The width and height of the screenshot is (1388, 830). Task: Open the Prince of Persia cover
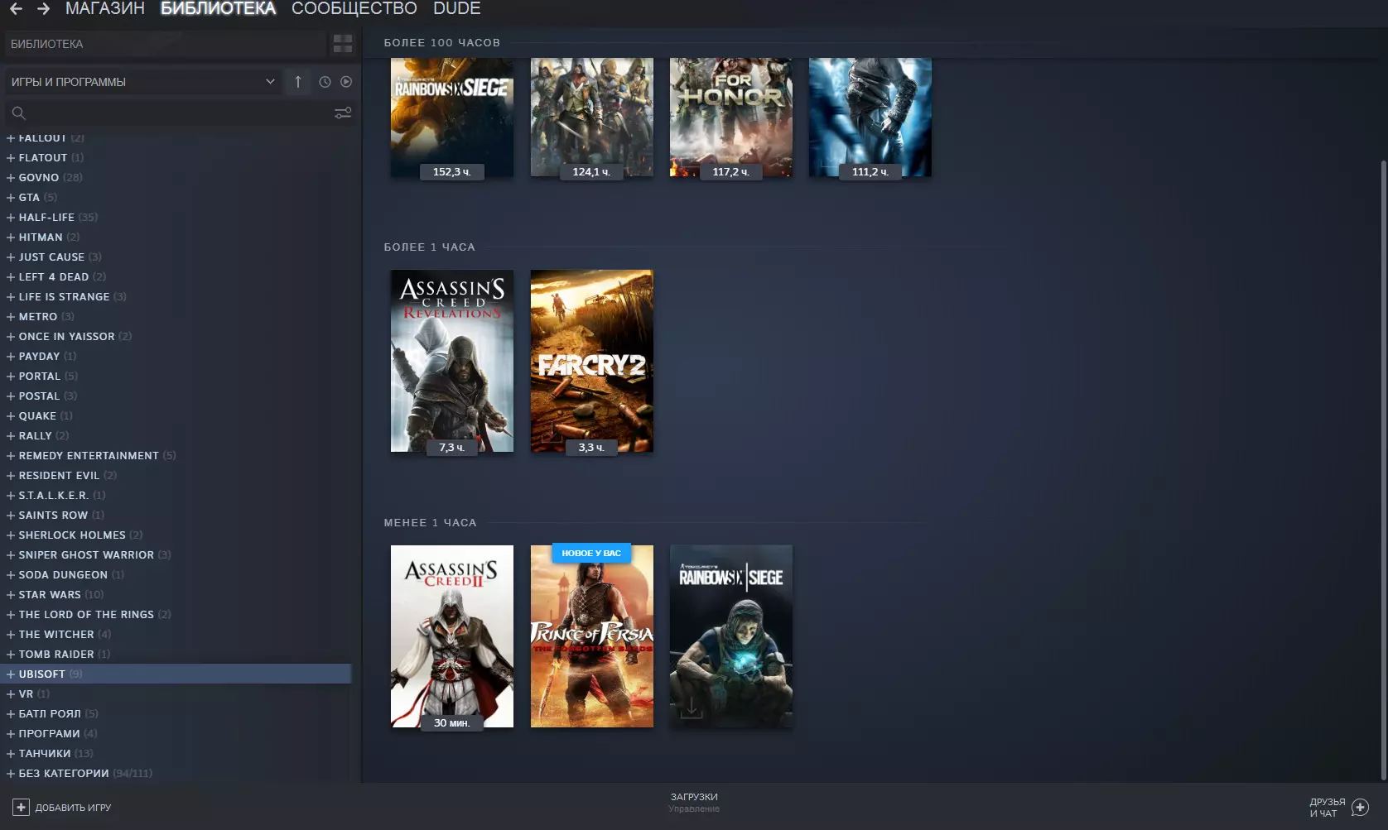(592, 636)
